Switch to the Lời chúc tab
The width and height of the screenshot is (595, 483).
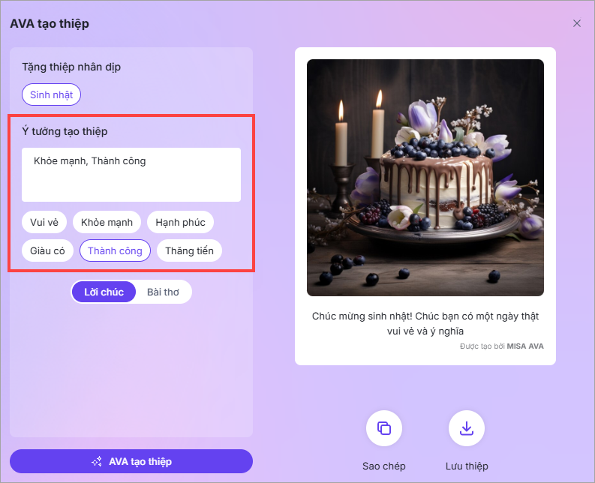tap(104, 292)
